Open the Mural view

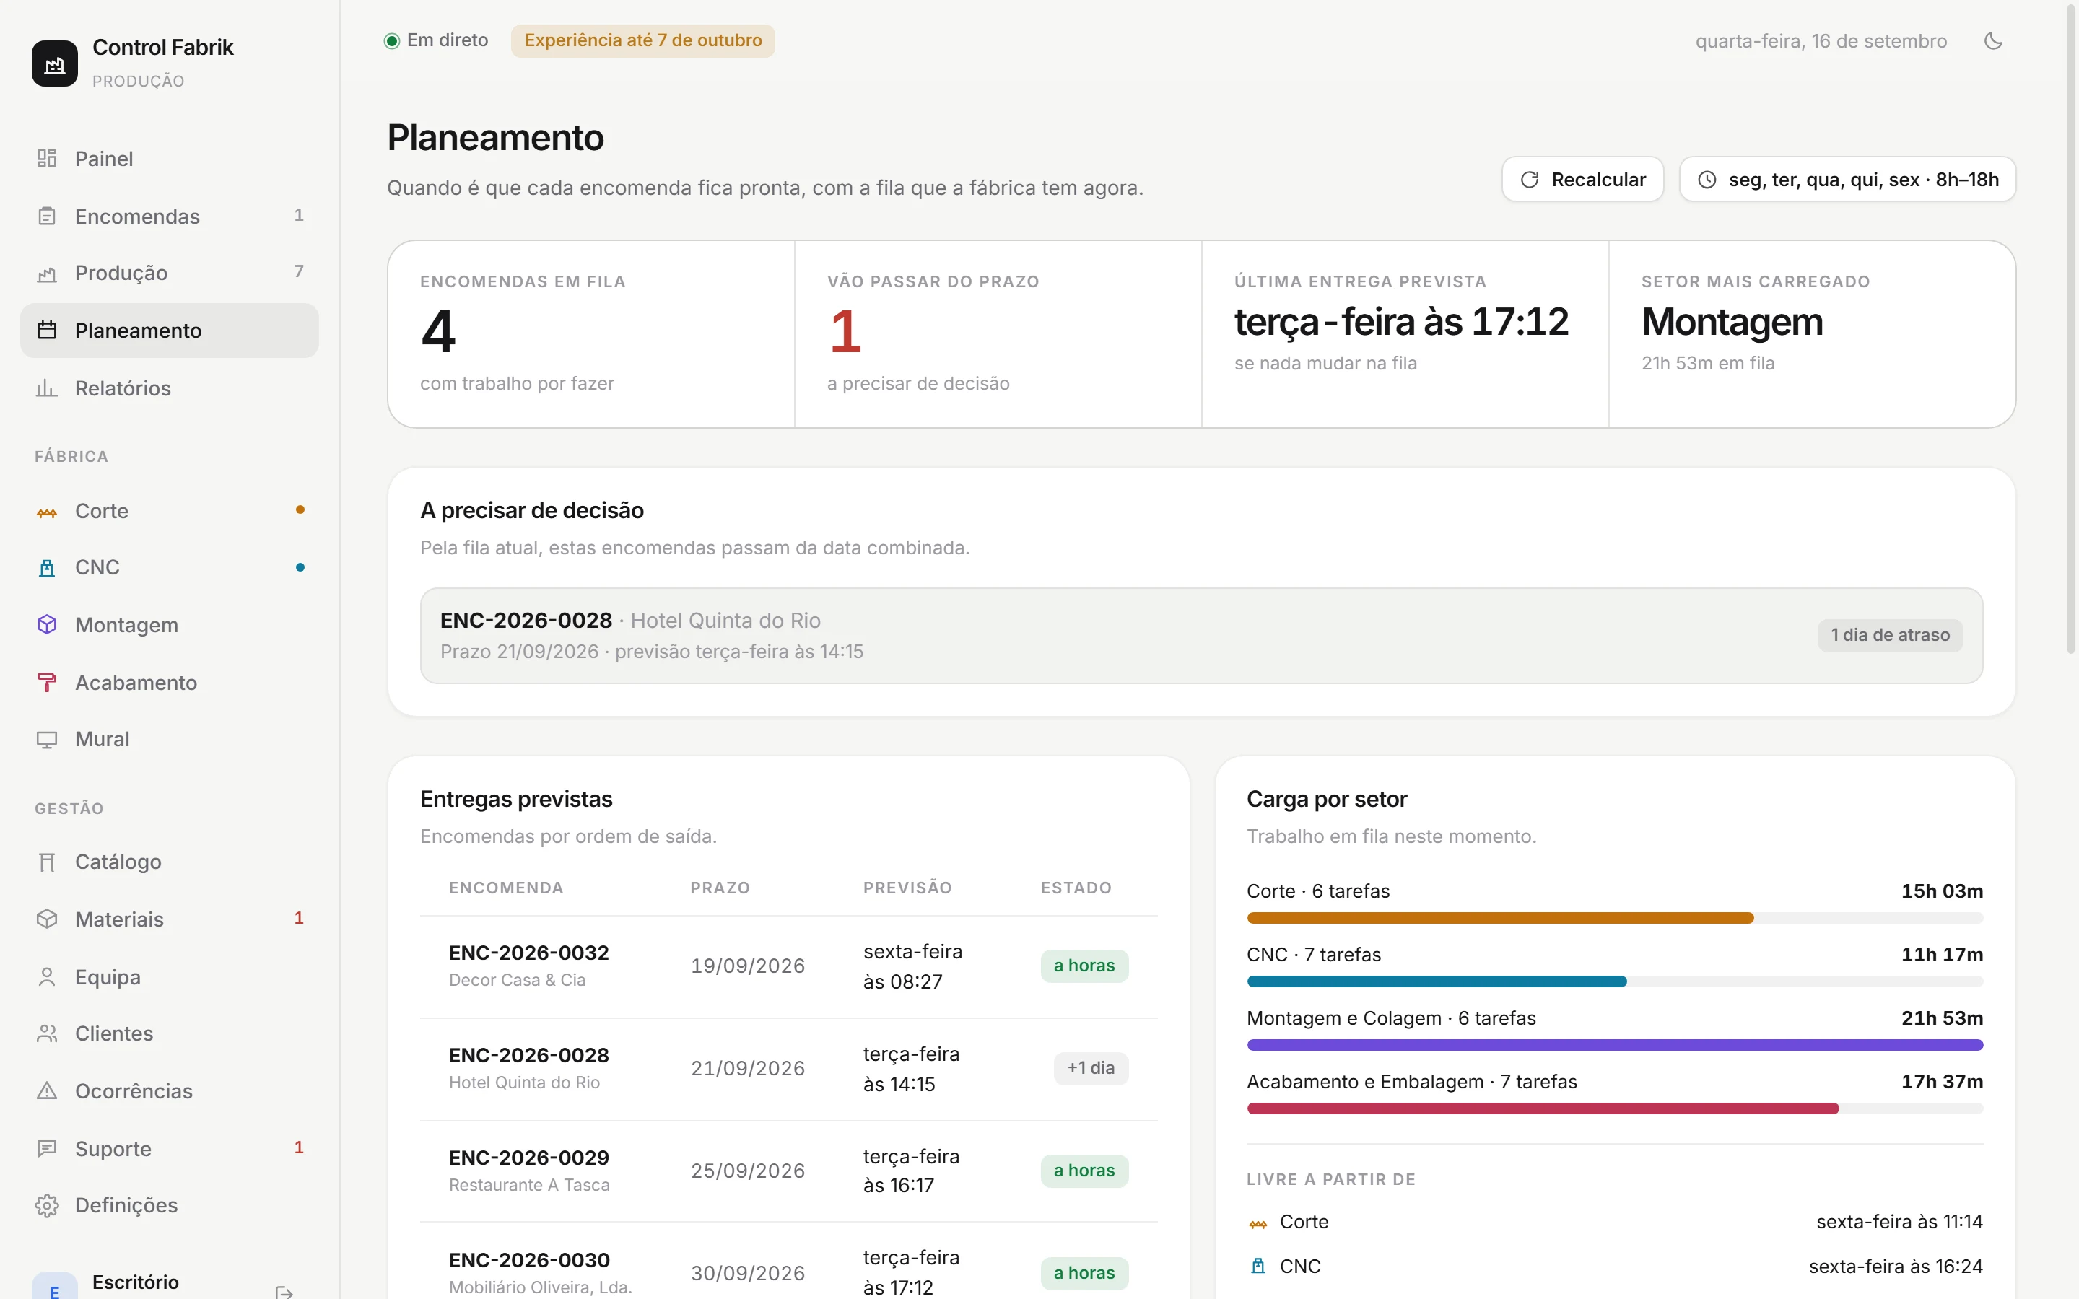pos(169,740)
